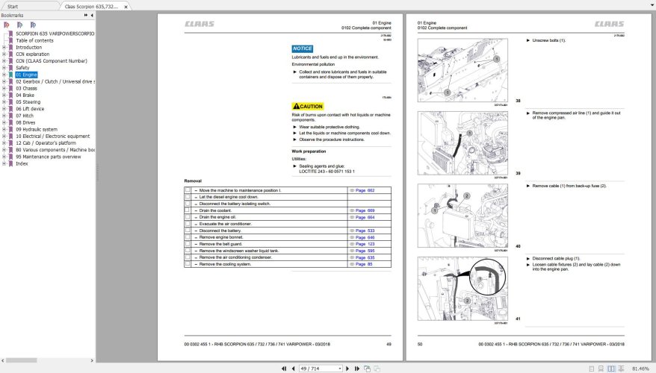Expand the 06 Lift device bookmark

(4, 109)
